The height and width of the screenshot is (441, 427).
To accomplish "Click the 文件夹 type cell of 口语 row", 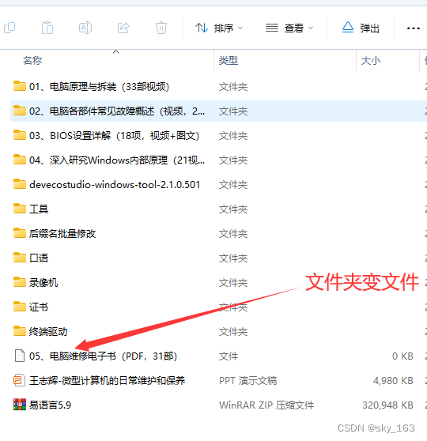I will (233, 258).
